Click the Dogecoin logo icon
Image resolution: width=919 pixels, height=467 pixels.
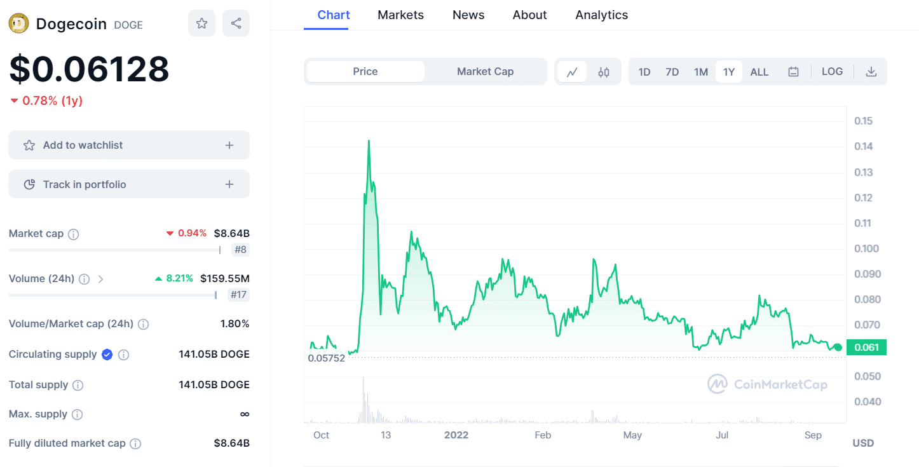pos(19,24)
